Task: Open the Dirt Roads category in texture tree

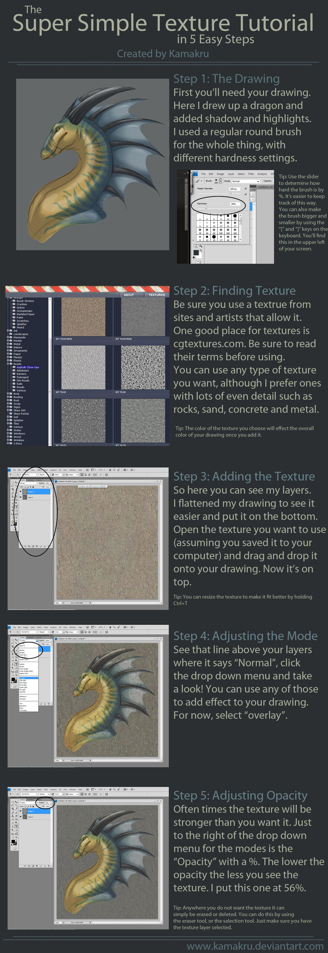Action: (x=23, y=381)
